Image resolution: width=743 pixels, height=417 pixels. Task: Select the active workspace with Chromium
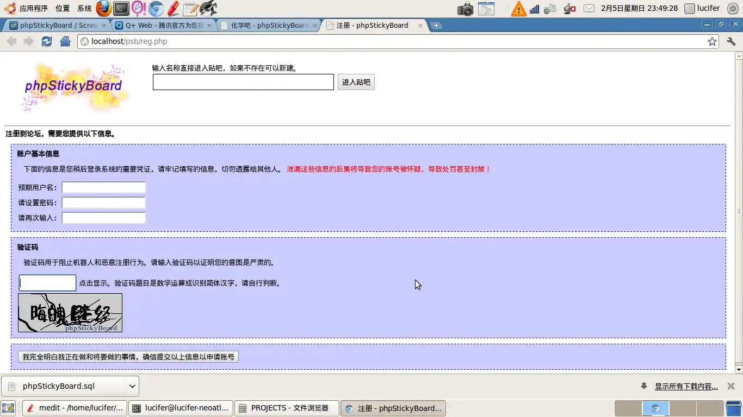click(655, 408)
